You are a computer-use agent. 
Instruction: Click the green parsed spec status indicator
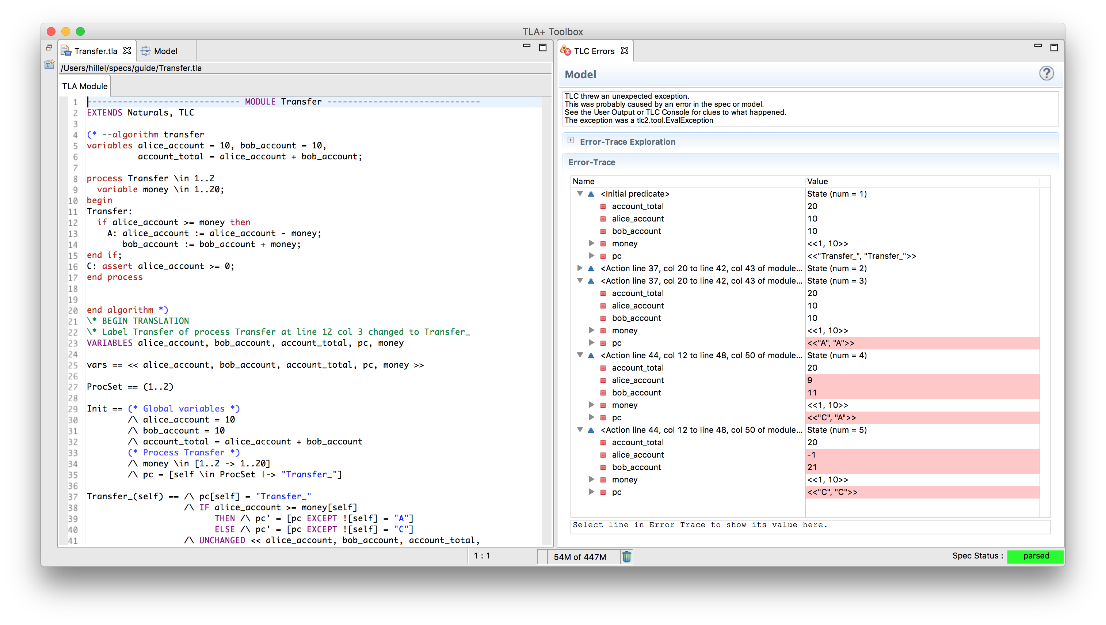[1035, 556]
